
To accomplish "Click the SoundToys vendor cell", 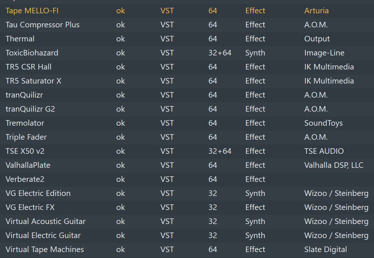I will tap(323, 123).
